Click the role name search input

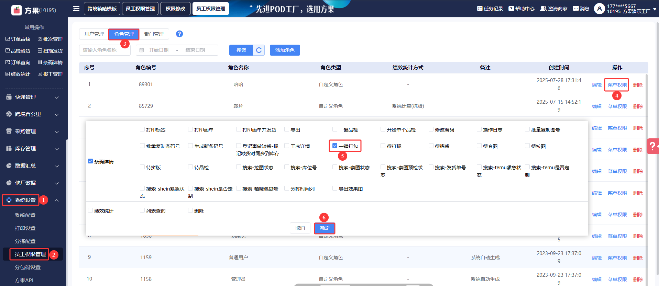click(105, 50)
